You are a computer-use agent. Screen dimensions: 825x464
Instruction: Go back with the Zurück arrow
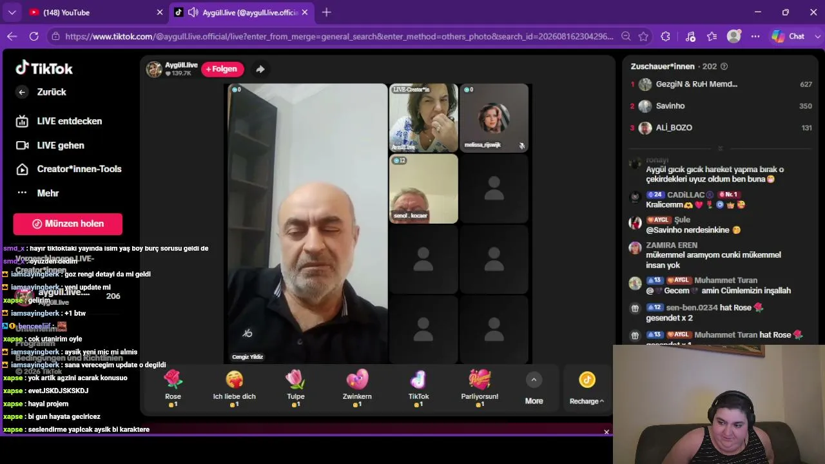(x=22, y=92)
